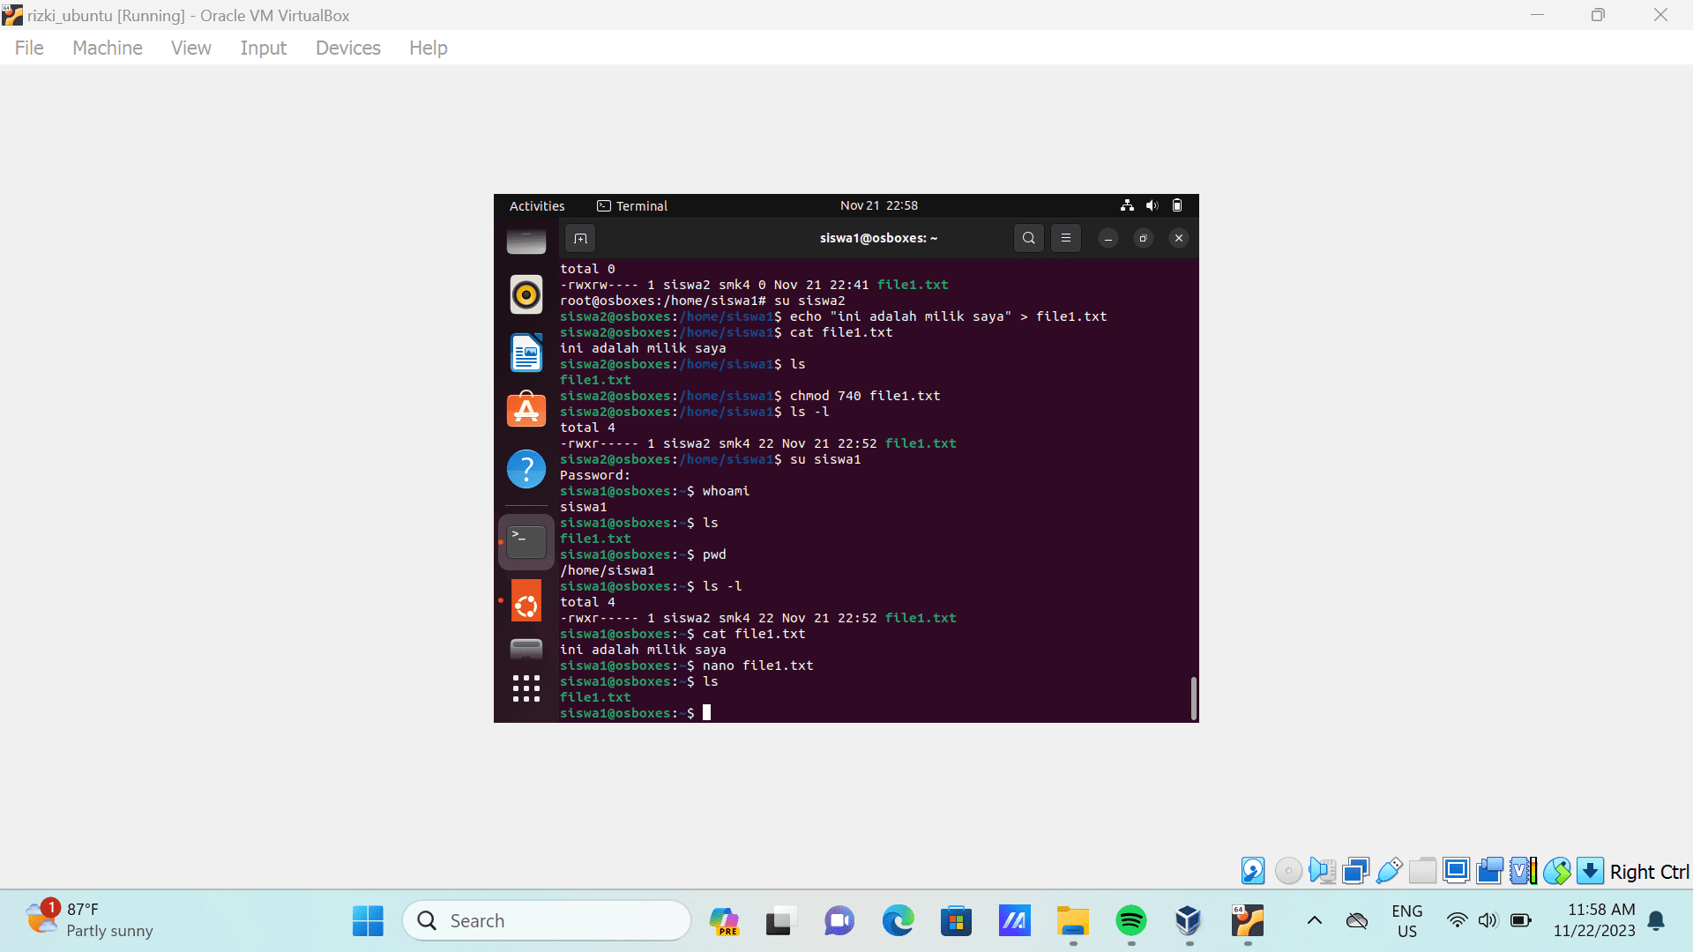1693x952 pixels.
Task: Open Microsoft Edge from the taskbar
Action: [x=898, y=921]
